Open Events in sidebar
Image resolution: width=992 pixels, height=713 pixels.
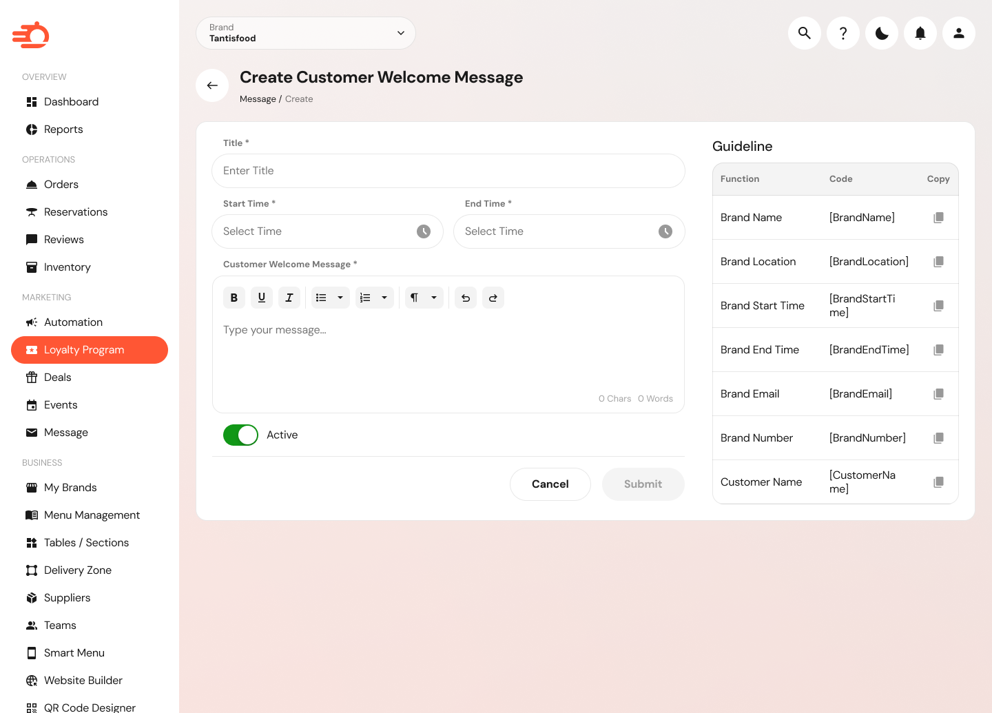90,405
